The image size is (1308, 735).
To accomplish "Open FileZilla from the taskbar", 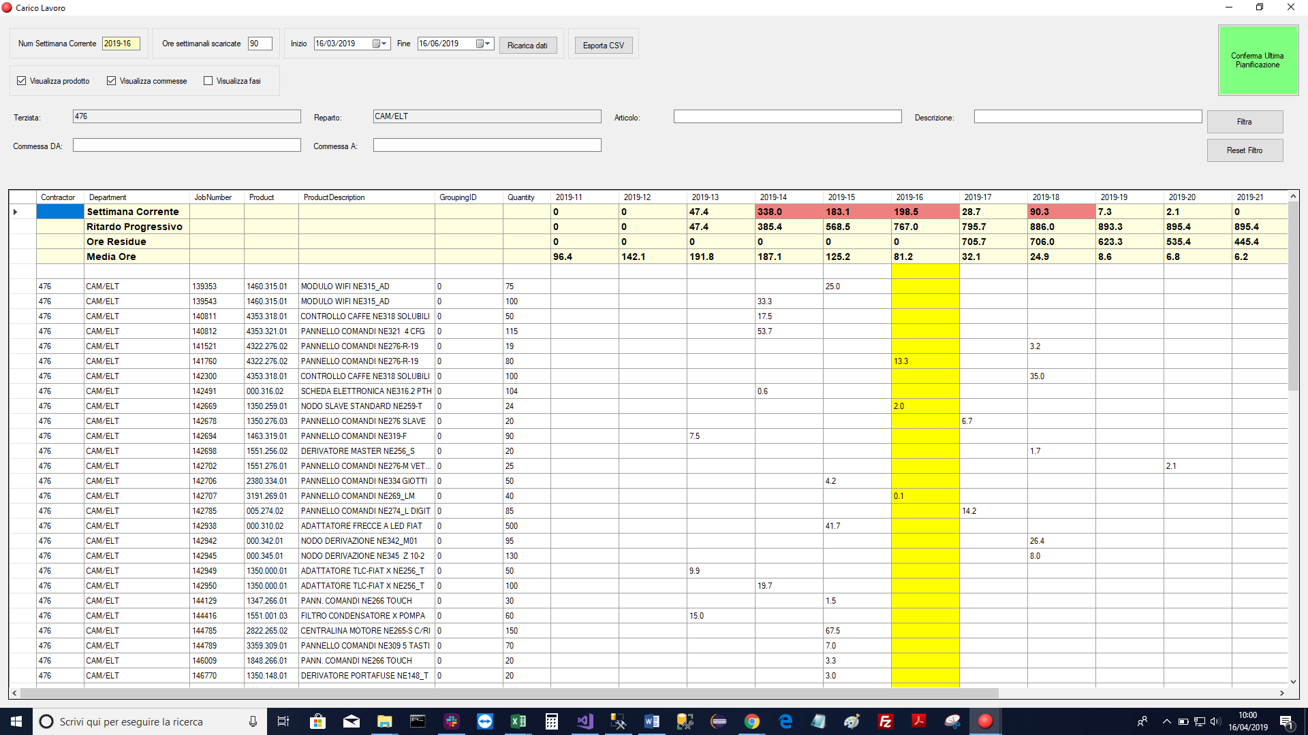I will pos(886,721).
